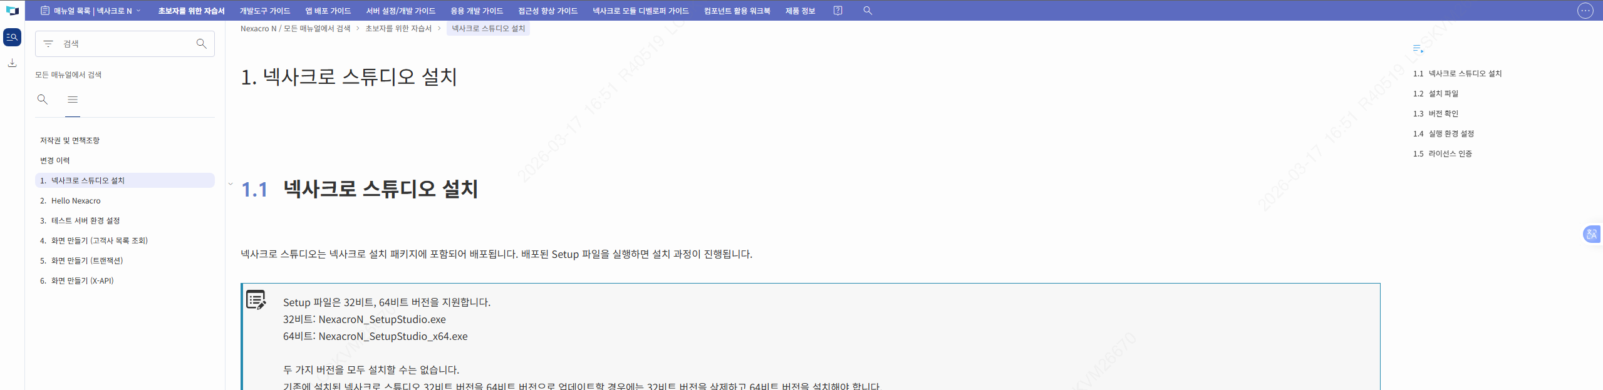Open the more options ellipsis button

(1585, 11)
